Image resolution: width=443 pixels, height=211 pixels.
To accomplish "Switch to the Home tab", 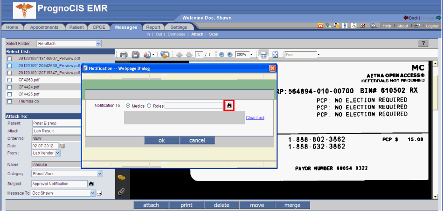I will click(12, 27).
